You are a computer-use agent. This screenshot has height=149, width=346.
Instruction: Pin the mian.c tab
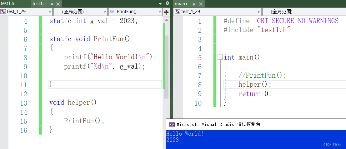194,4
